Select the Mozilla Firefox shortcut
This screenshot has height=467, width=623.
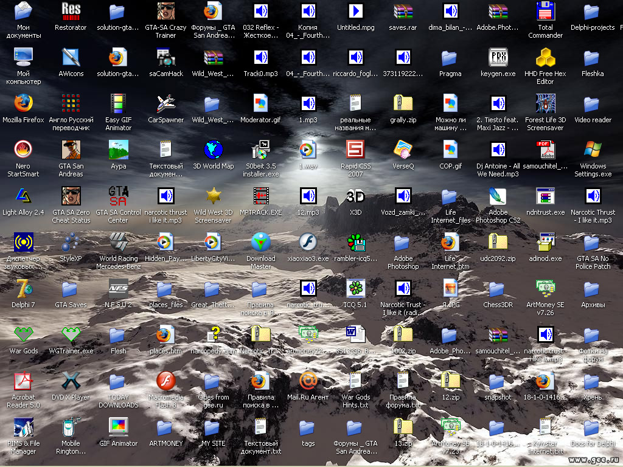coord(23,103)
